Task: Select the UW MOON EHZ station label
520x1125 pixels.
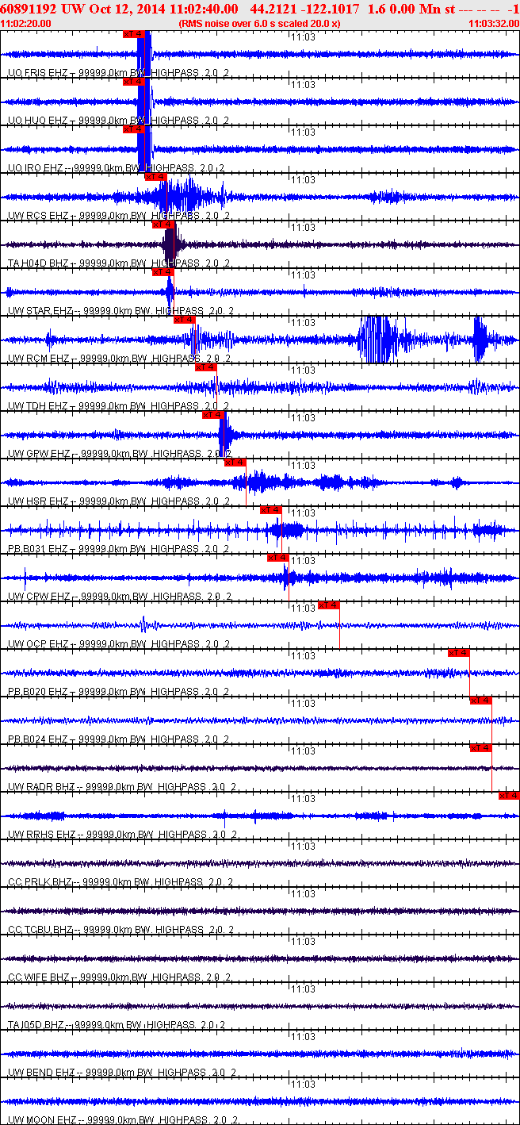Action: click(x=41, y=1119)
